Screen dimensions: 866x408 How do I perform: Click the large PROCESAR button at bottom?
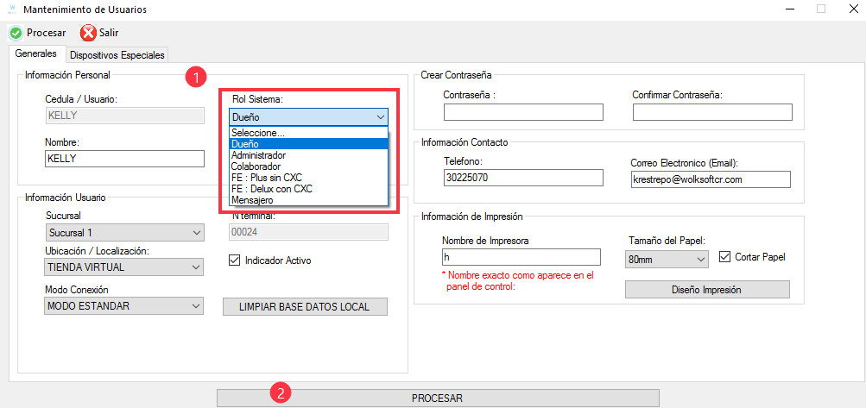[x=437, y=398]
